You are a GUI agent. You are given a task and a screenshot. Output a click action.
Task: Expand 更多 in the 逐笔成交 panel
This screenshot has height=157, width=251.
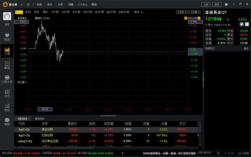click(246, 49)
